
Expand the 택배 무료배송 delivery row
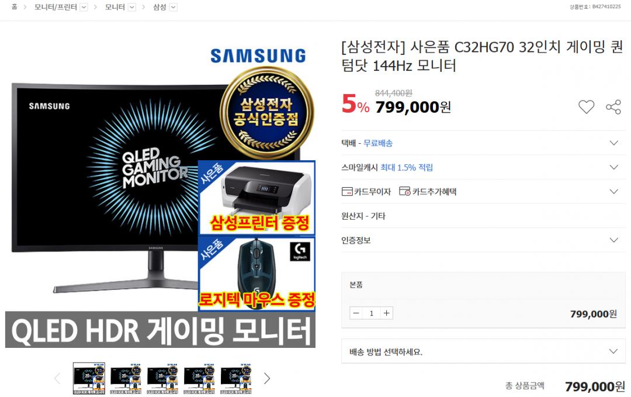coord(483,143)
